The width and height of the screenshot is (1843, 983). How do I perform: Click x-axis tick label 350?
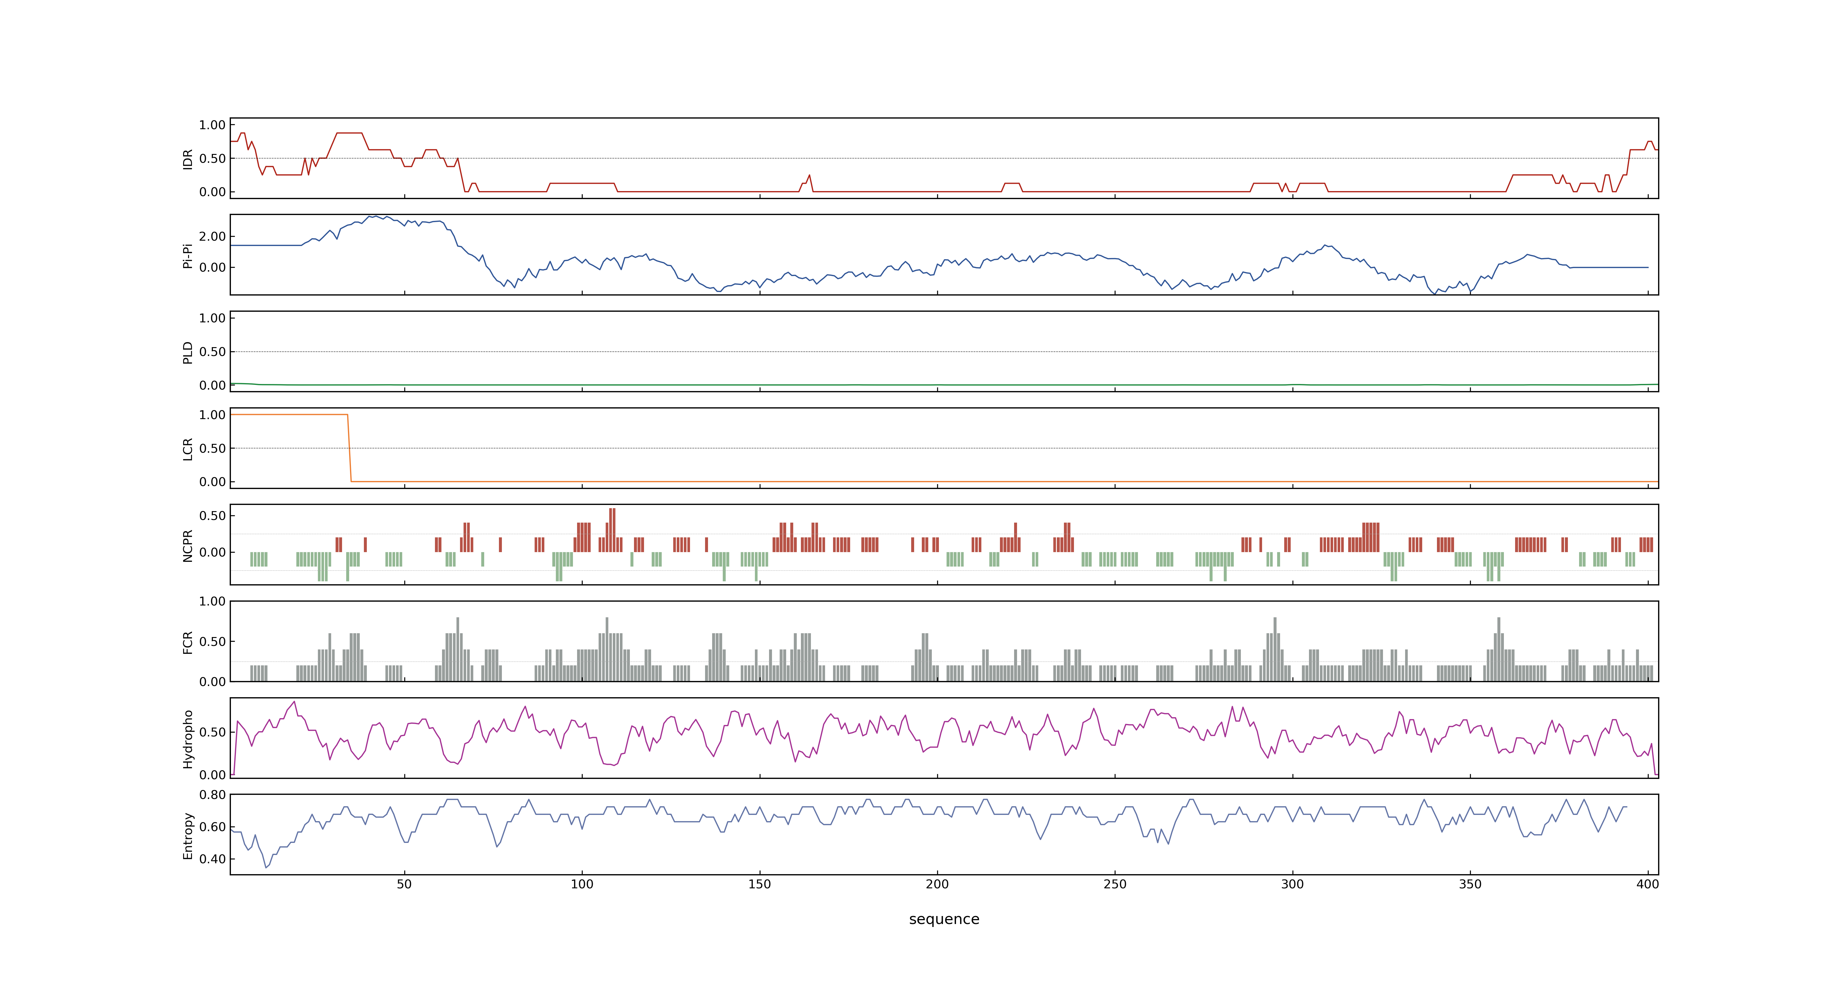pos(1470,884)
